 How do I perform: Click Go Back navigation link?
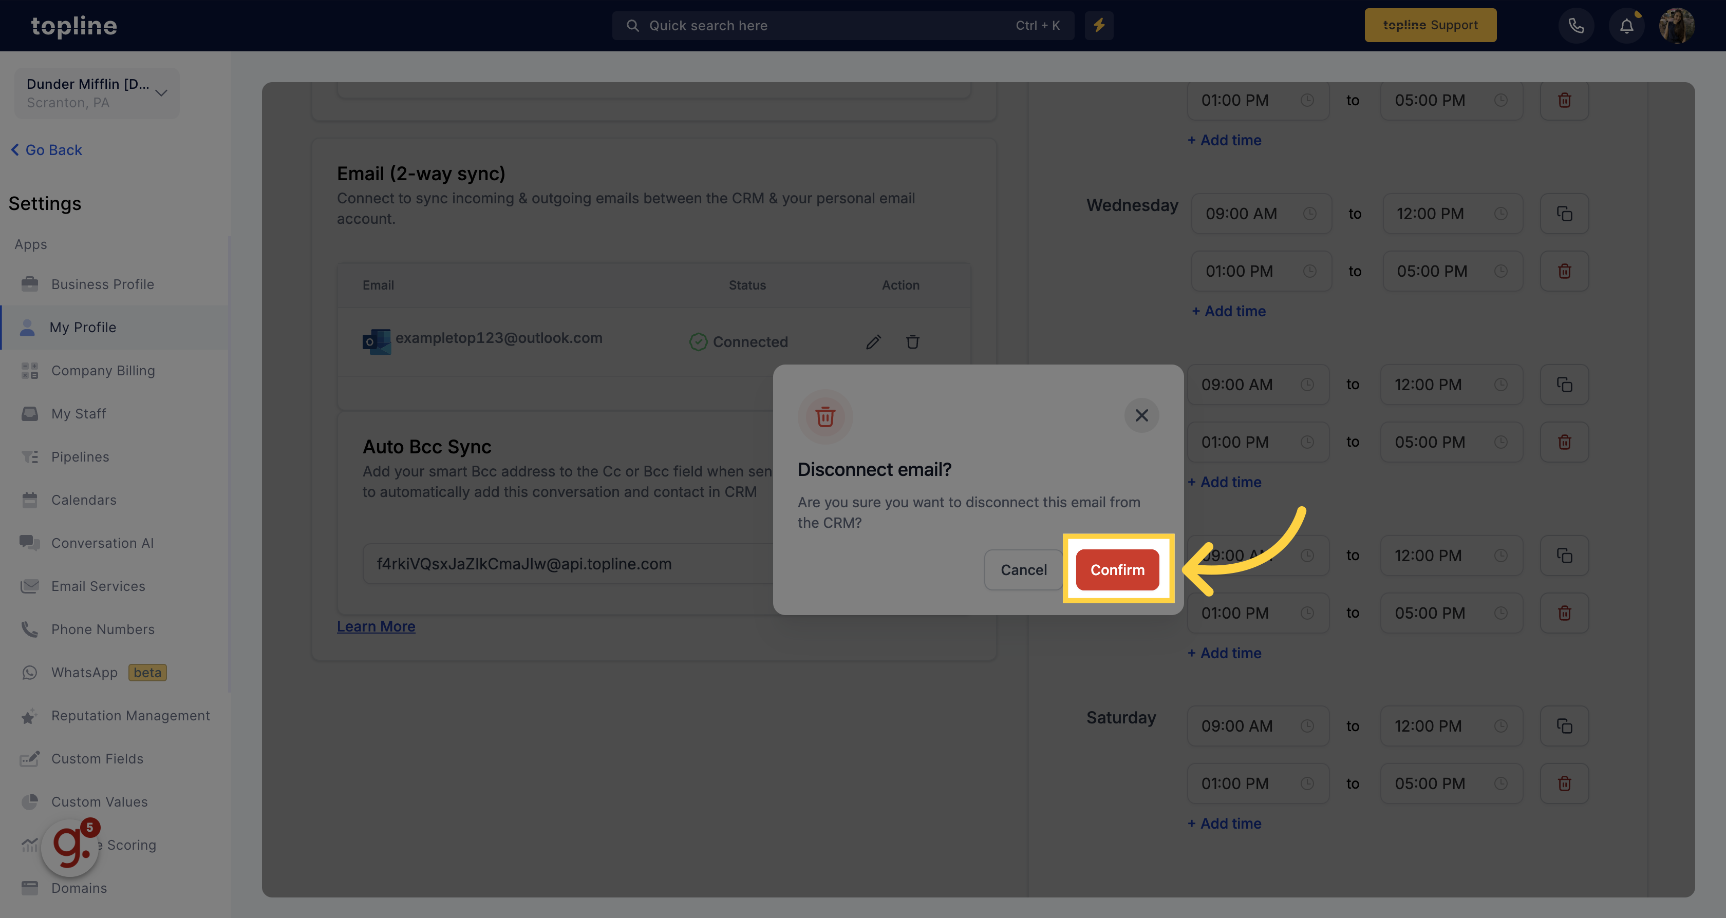pyautogui.click(x=47, y=149)
